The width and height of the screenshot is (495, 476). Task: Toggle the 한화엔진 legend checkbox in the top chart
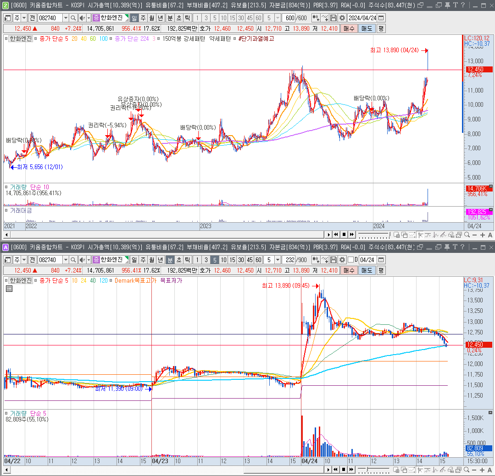tap(6, 38)
